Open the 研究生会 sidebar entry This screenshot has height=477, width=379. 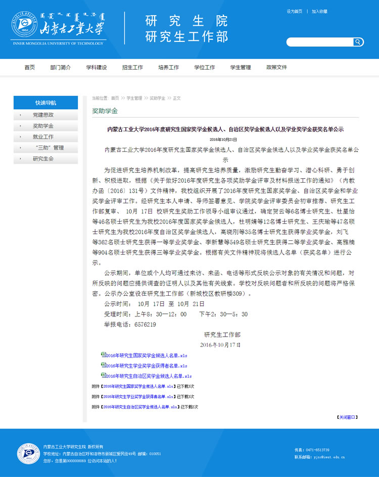tap(43, 158)
